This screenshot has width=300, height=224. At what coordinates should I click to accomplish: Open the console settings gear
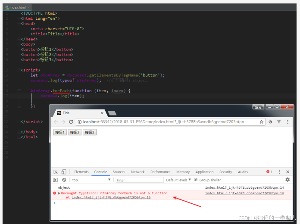(x=287, y=180)
